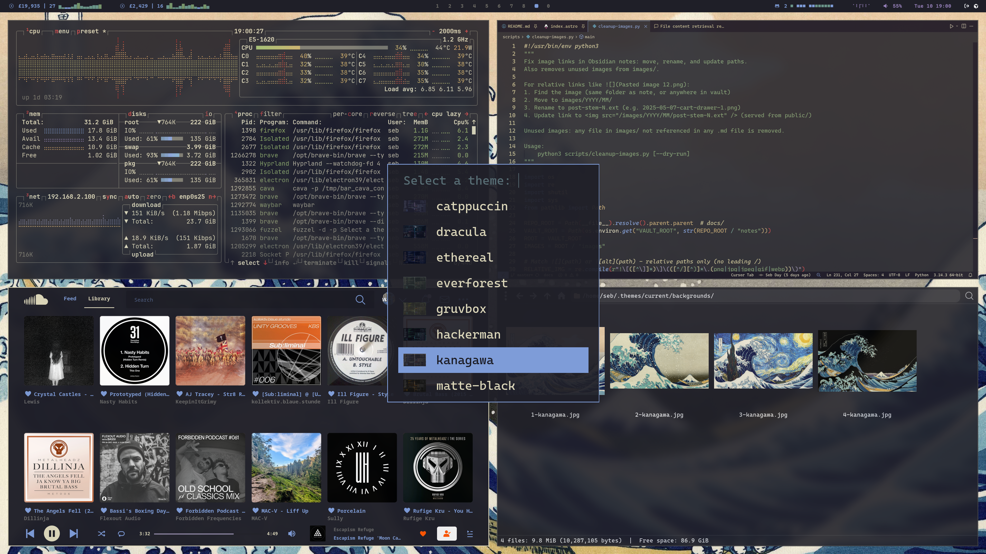The width and height of the screenshot is (986, 554).
Task: Click the file manager search icon
Action: 969,296
